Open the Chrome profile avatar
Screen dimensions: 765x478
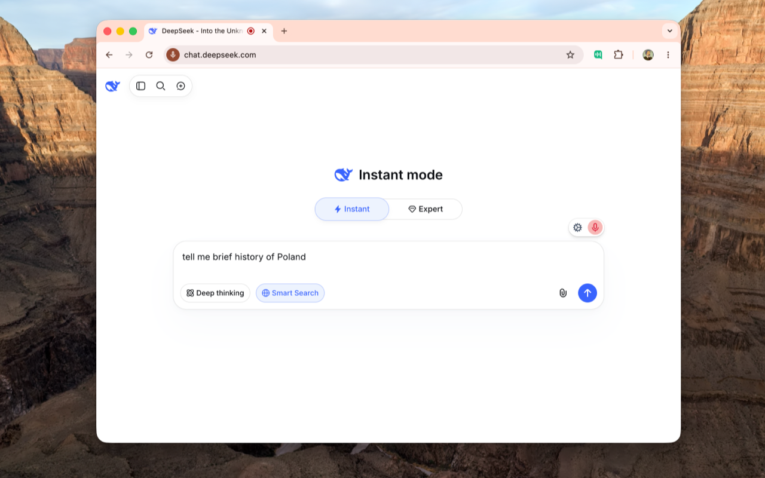tap(648, 55)
